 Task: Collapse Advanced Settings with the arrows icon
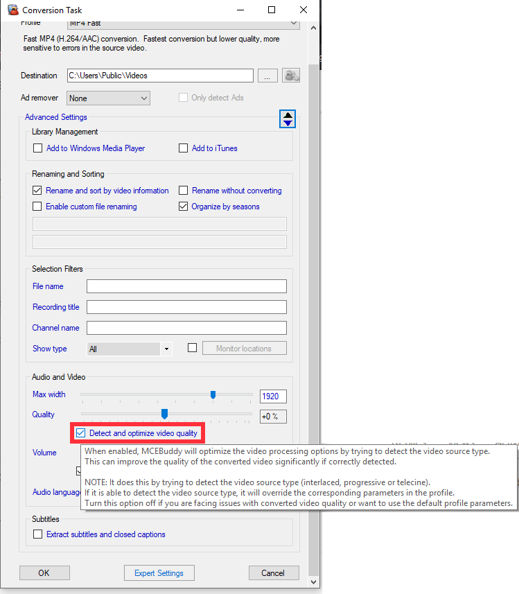click(x=288, y=119)
